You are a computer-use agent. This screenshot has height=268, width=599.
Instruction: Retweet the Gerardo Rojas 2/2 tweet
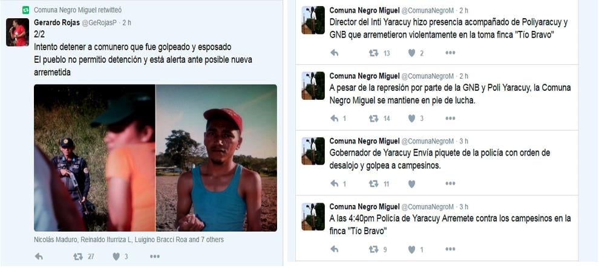[78, 257]
